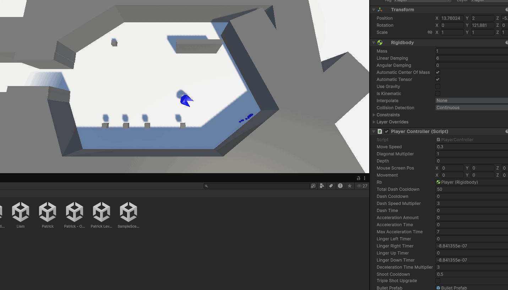The height and width of the screenshot is (290, 508).
Task: Select the Patrick Lev... scene asset
Action: 102,215
